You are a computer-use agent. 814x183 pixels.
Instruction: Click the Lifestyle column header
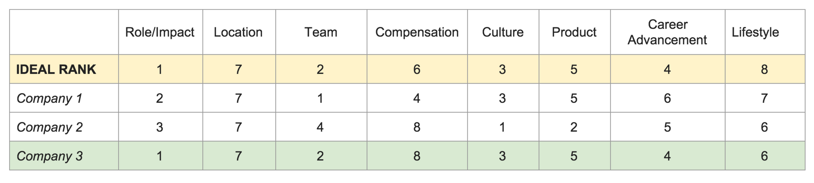755,32
